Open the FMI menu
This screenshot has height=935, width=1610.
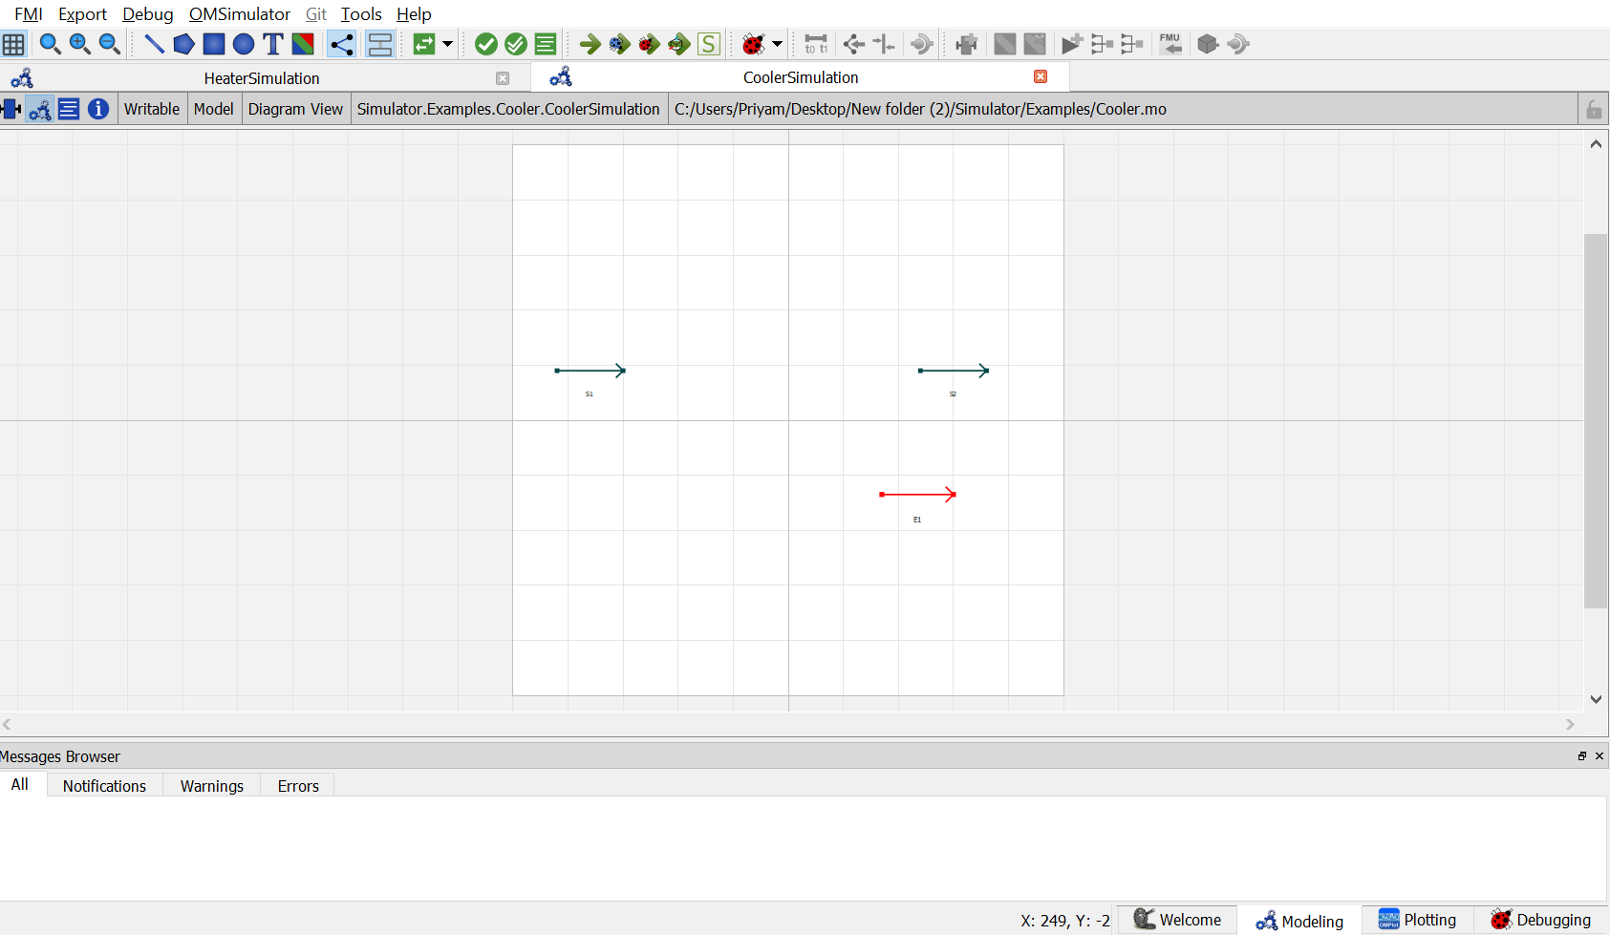(x=29, y=14)
